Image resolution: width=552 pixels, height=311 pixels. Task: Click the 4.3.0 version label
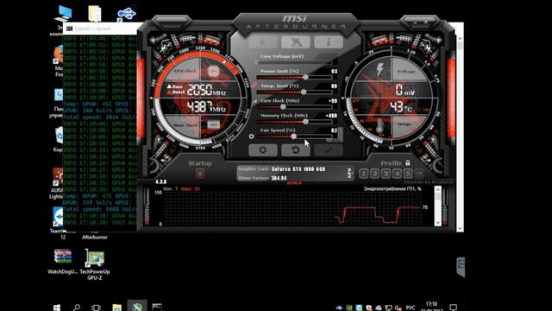pyautogui.click(x=161, y=182)
